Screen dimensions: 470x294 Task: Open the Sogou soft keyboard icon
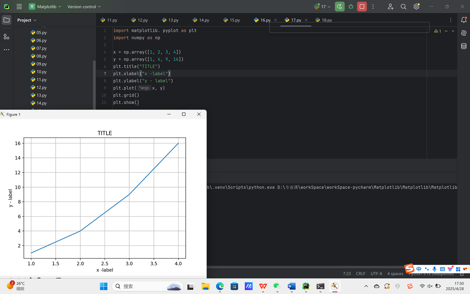442,269
